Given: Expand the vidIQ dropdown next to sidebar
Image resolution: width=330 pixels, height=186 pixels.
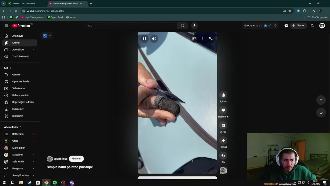Looking at the screenshot, I should (x=50, y=36).
